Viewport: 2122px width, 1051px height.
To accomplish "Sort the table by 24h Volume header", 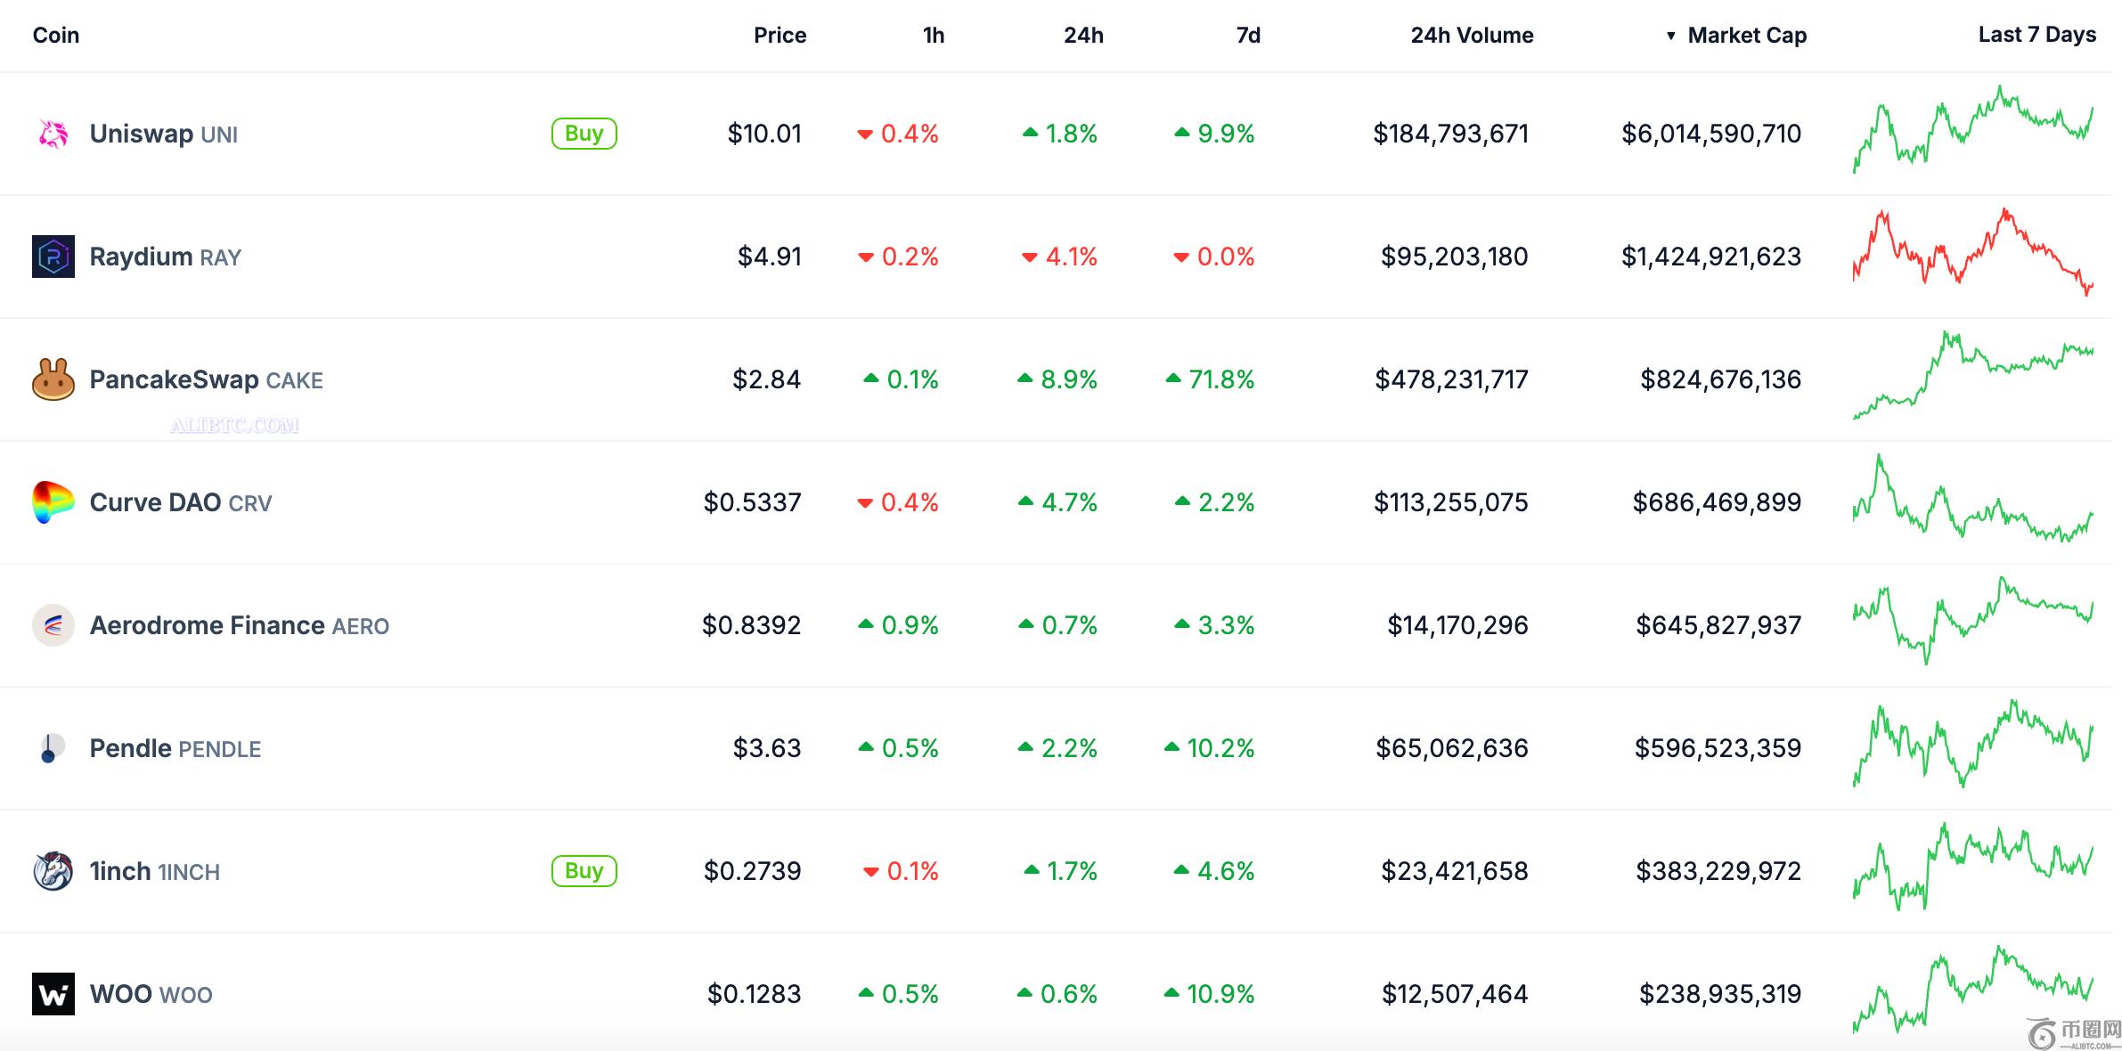I will click(x=1472, y=36).
